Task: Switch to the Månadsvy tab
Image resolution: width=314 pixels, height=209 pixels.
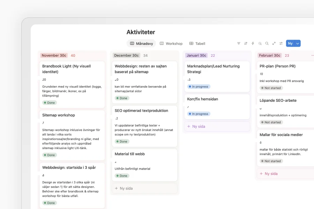Action: 141,44
